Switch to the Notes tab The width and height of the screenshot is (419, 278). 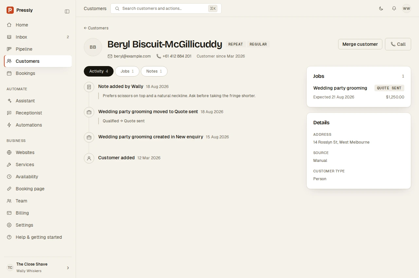click(154, 71)
